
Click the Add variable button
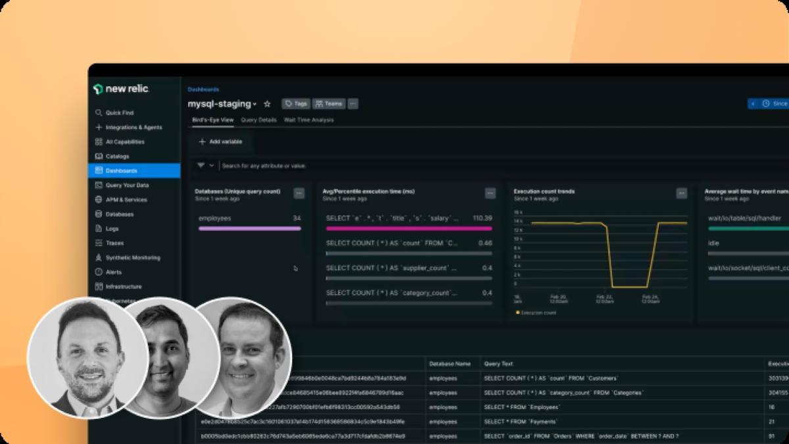(x=220, y=141)
